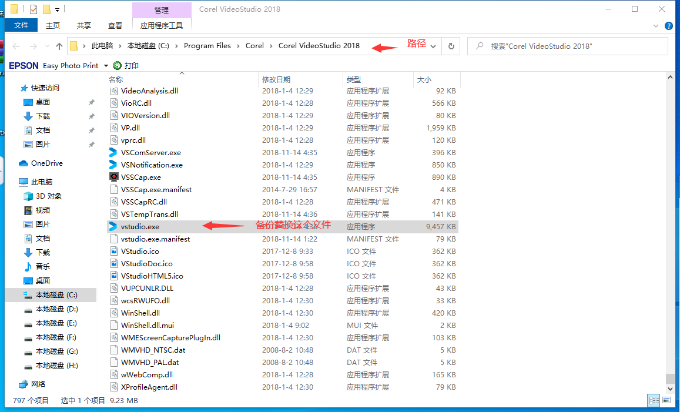Switch to large icons view layout

(x=666, y=400)
